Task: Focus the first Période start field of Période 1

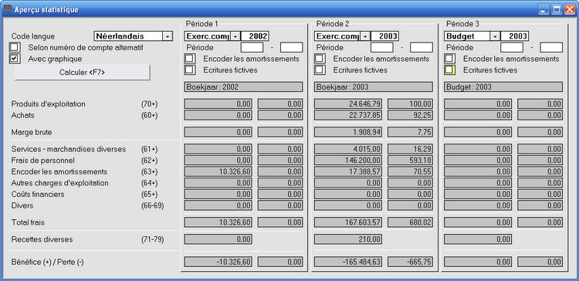Action: (x=252, y=48)
